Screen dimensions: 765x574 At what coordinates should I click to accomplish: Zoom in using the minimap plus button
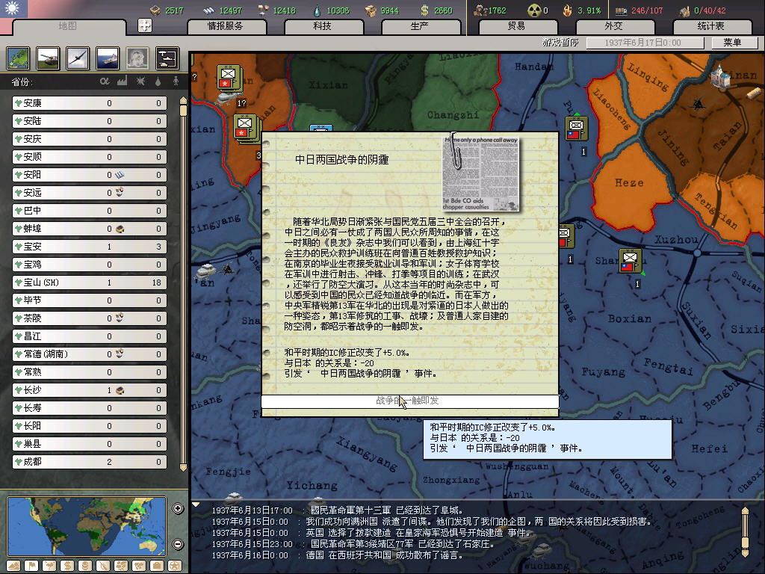coord(178,508)
